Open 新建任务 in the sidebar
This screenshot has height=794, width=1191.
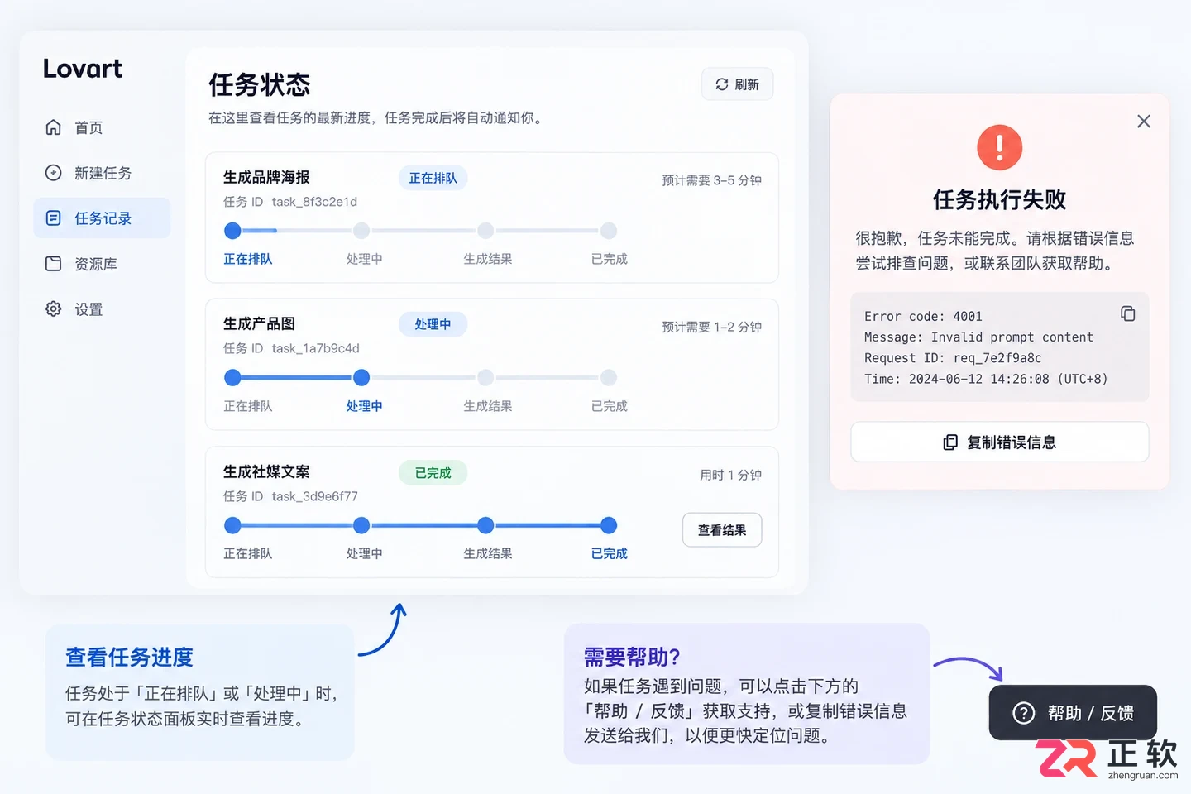102,173
